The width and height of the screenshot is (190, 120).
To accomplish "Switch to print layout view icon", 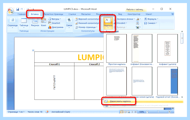I will [122, 112].
